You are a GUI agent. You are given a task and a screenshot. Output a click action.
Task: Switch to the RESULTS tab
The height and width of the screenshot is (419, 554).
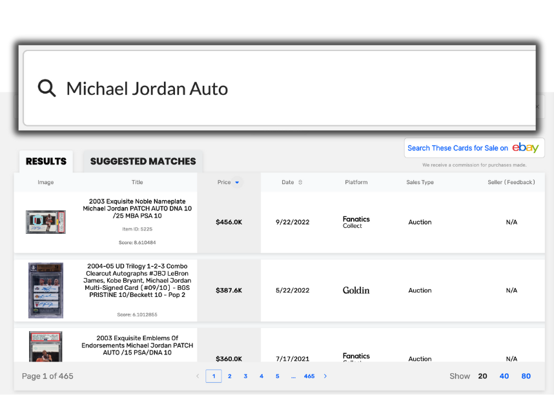pos(46,161)
